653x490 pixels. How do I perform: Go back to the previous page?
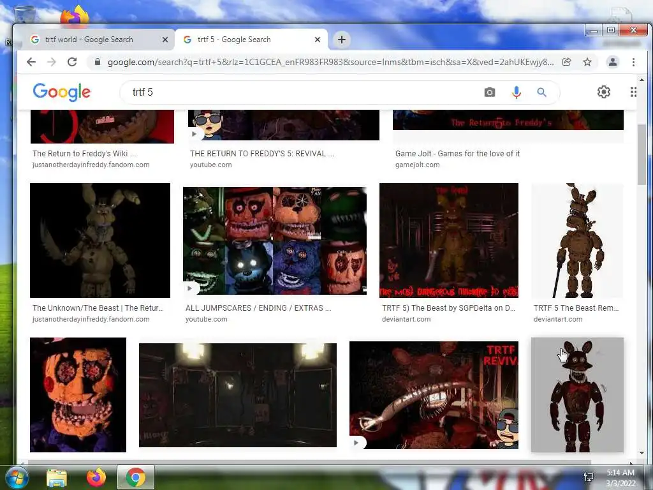click(x=31, y=62)
